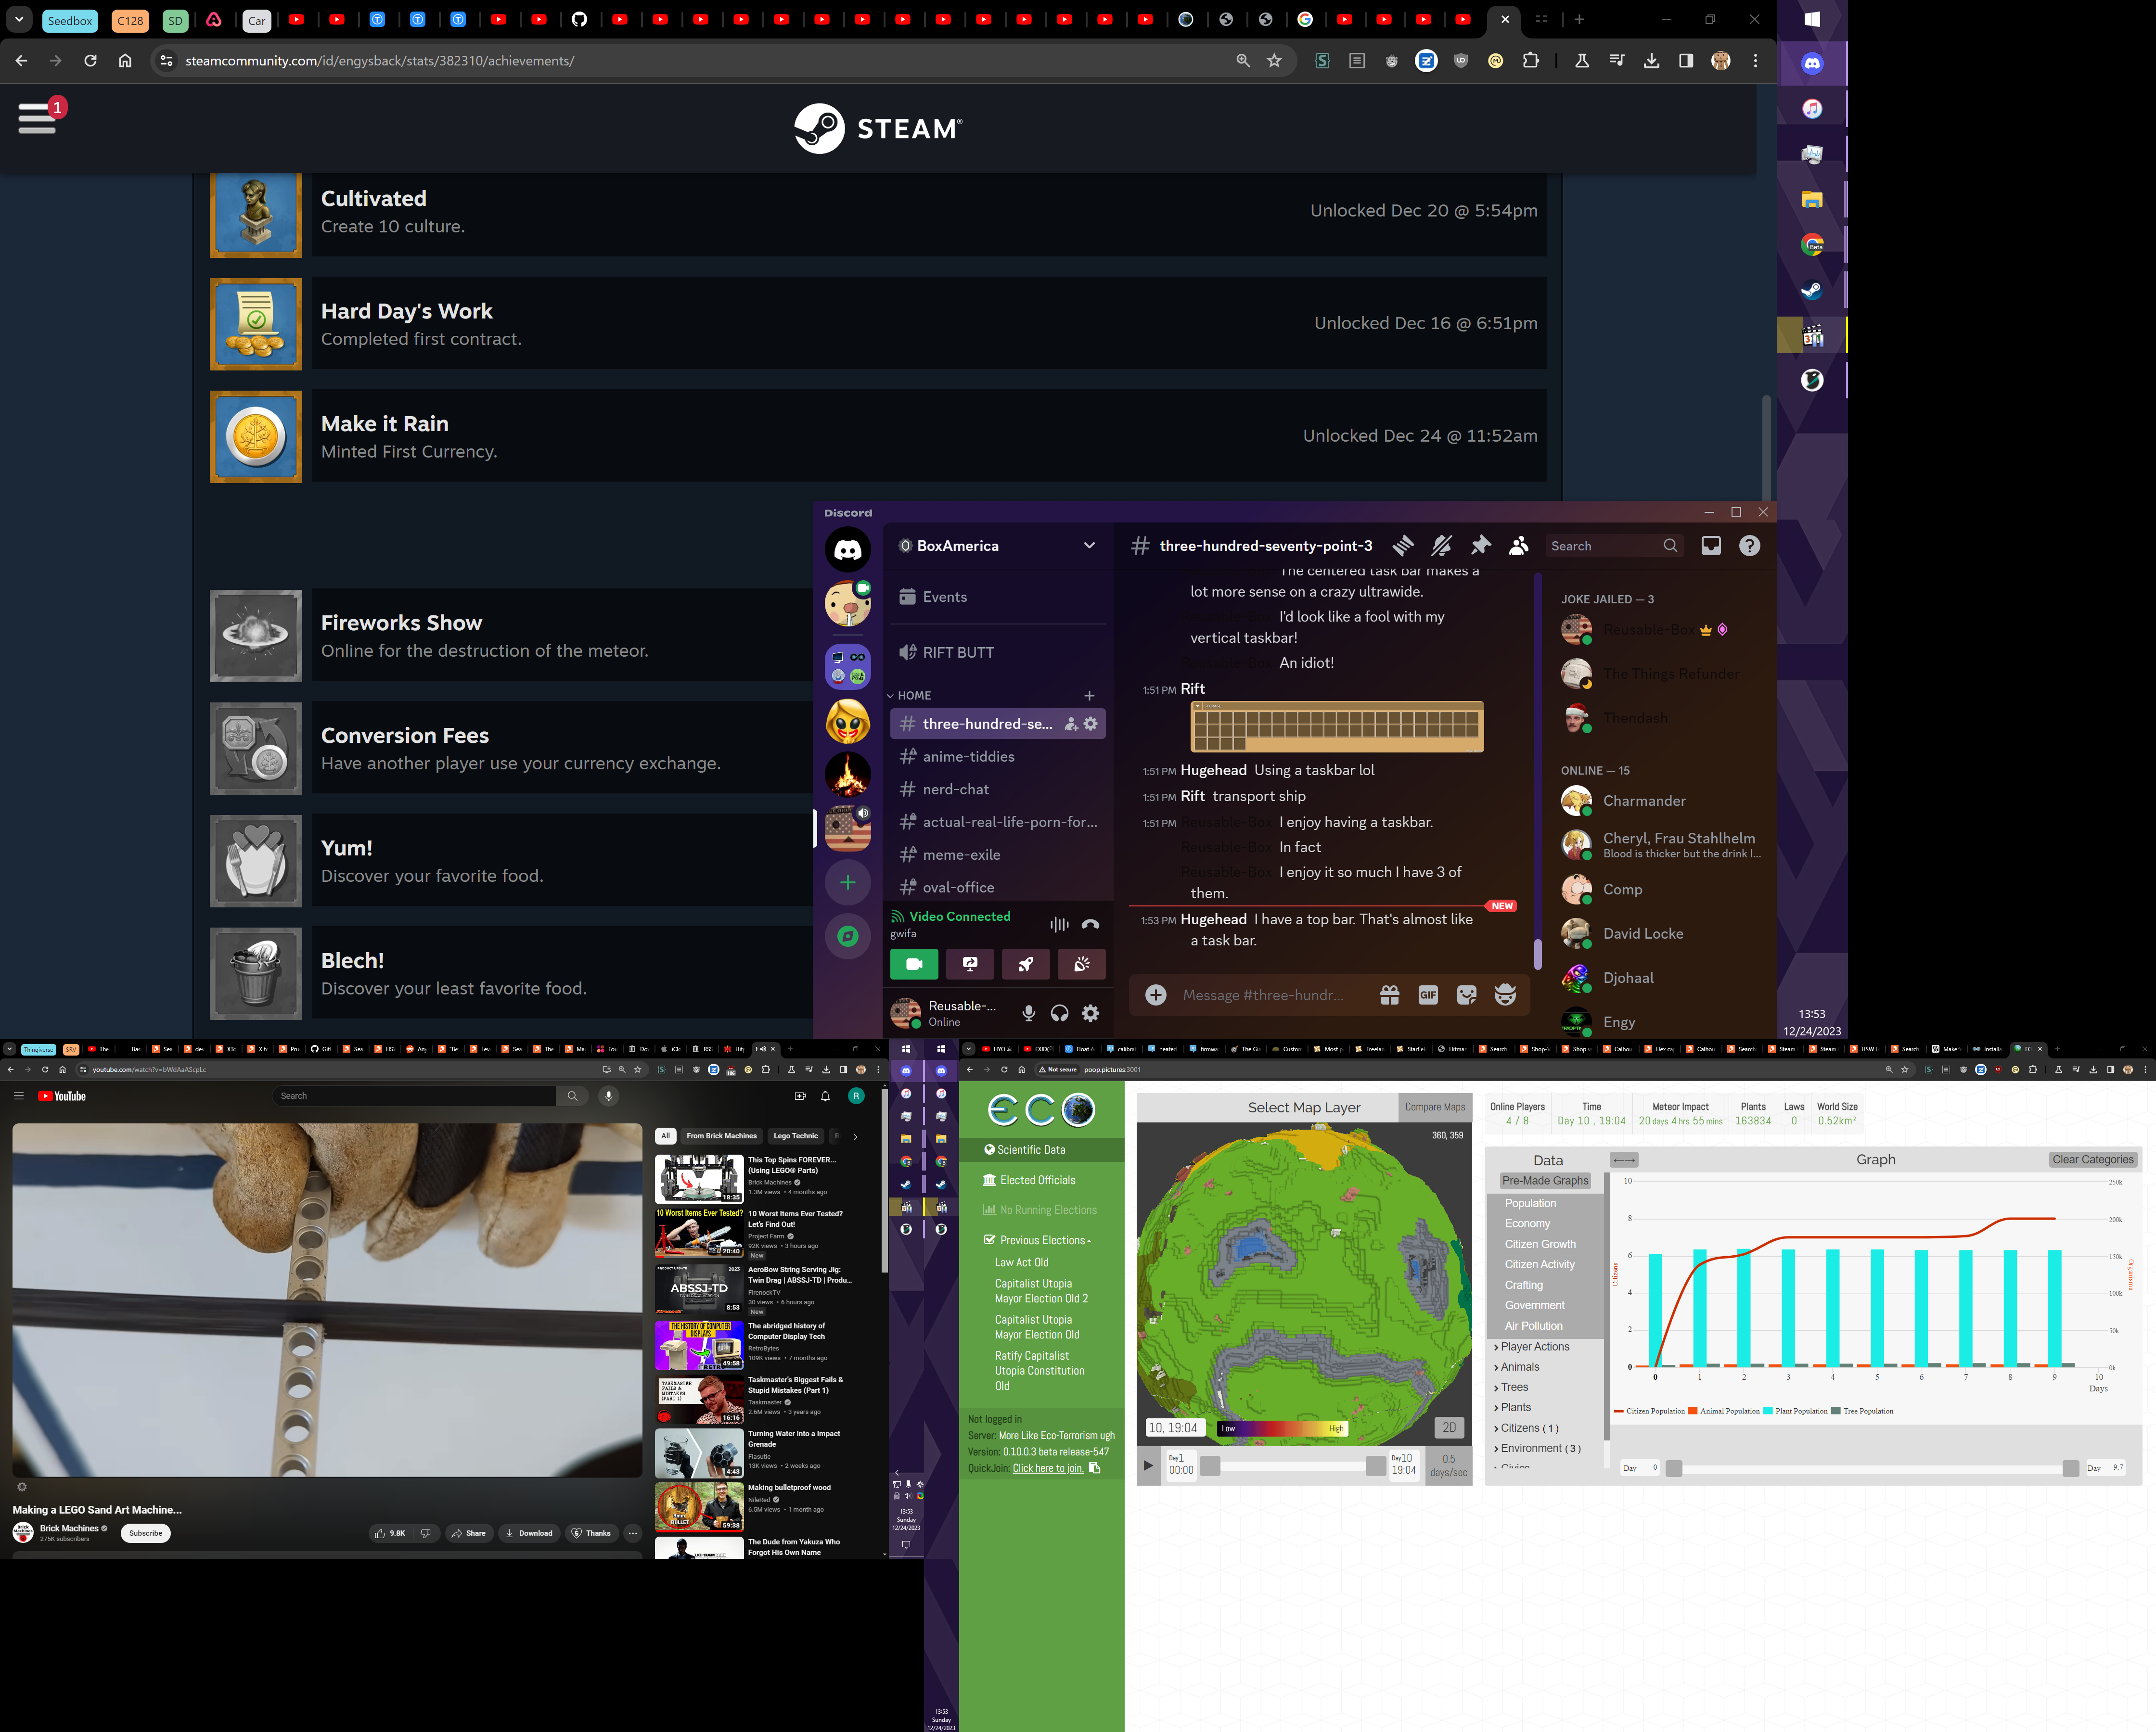Collapse the Previous Elections list

[x=1038, y=1240]
